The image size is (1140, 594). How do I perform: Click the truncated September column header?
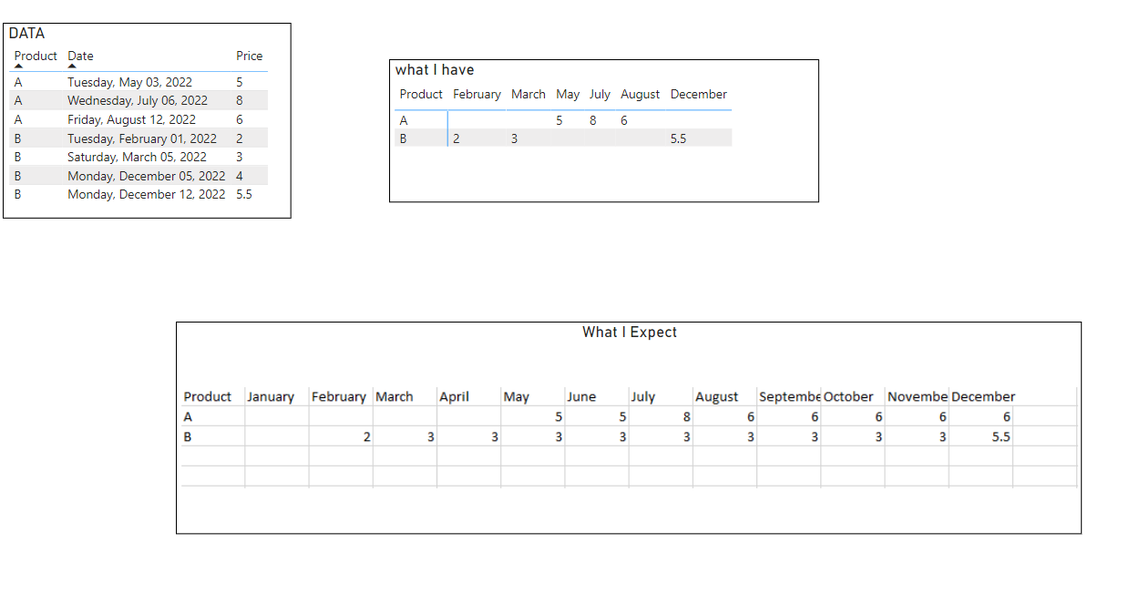point(790,396)
